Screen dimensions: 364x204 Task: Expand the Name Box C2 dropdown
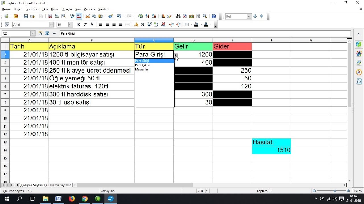coord(32,33)
